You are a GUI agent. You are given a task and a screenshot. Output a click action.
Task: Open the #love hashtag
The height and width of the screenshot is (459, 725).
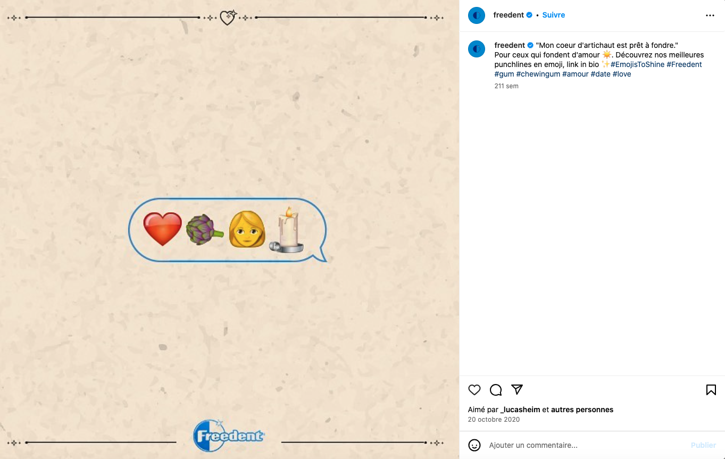(621, 74)
